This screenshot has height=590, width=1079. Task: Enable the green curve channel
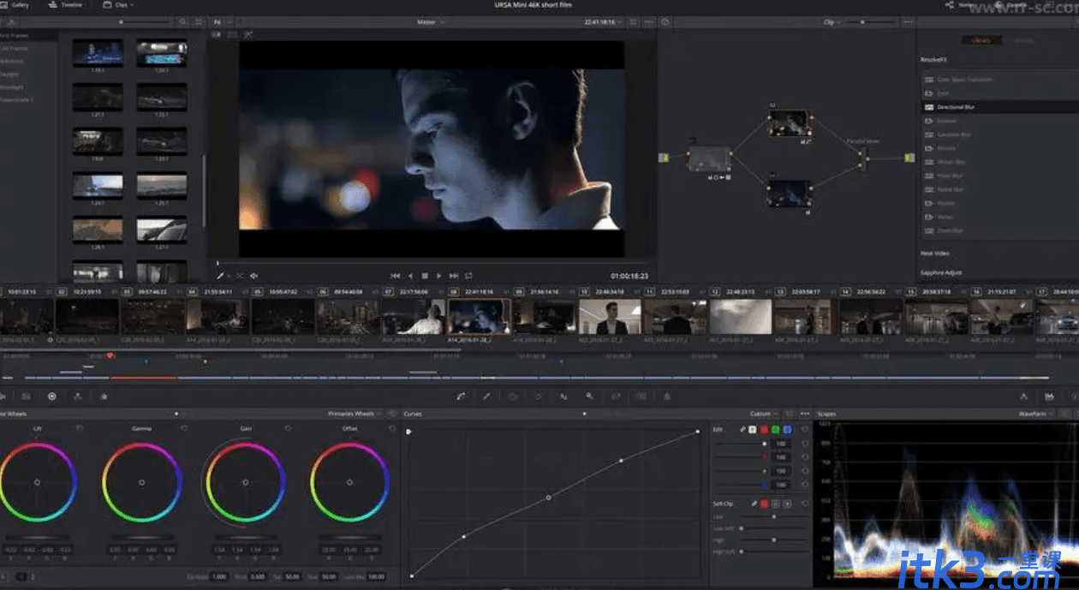[775, 429]
